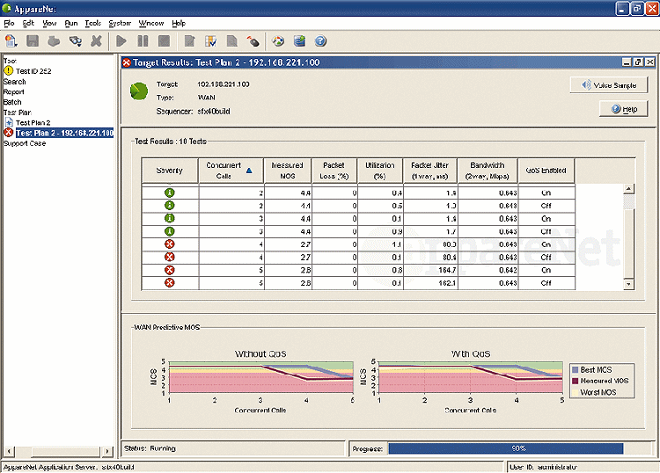Click green severity icon in jitter 1.7 row
The width and height of the screenshot is (660, 473).
coord(170,231)
